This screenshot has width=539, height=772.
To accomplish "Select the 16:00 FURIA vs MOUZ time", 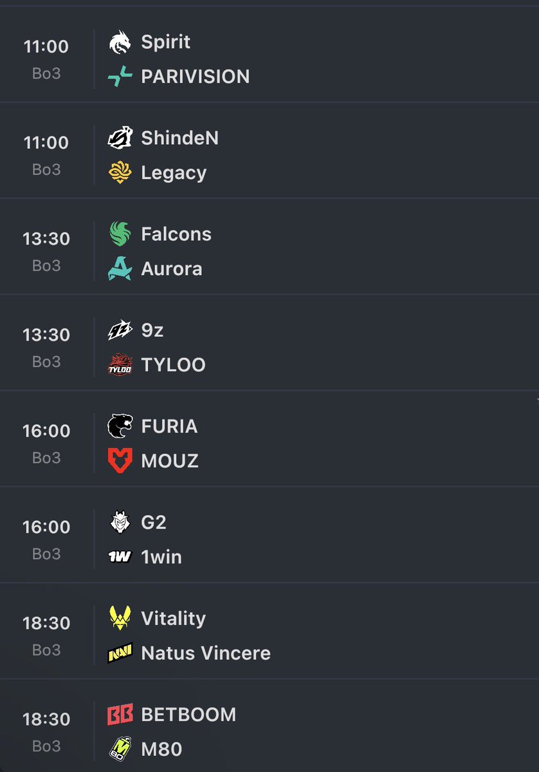I will (x=46, y=431).
